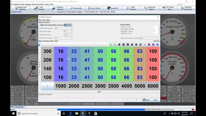Open Advanced Engine toolbar button

pyautogui.click(x=149, y=8)
